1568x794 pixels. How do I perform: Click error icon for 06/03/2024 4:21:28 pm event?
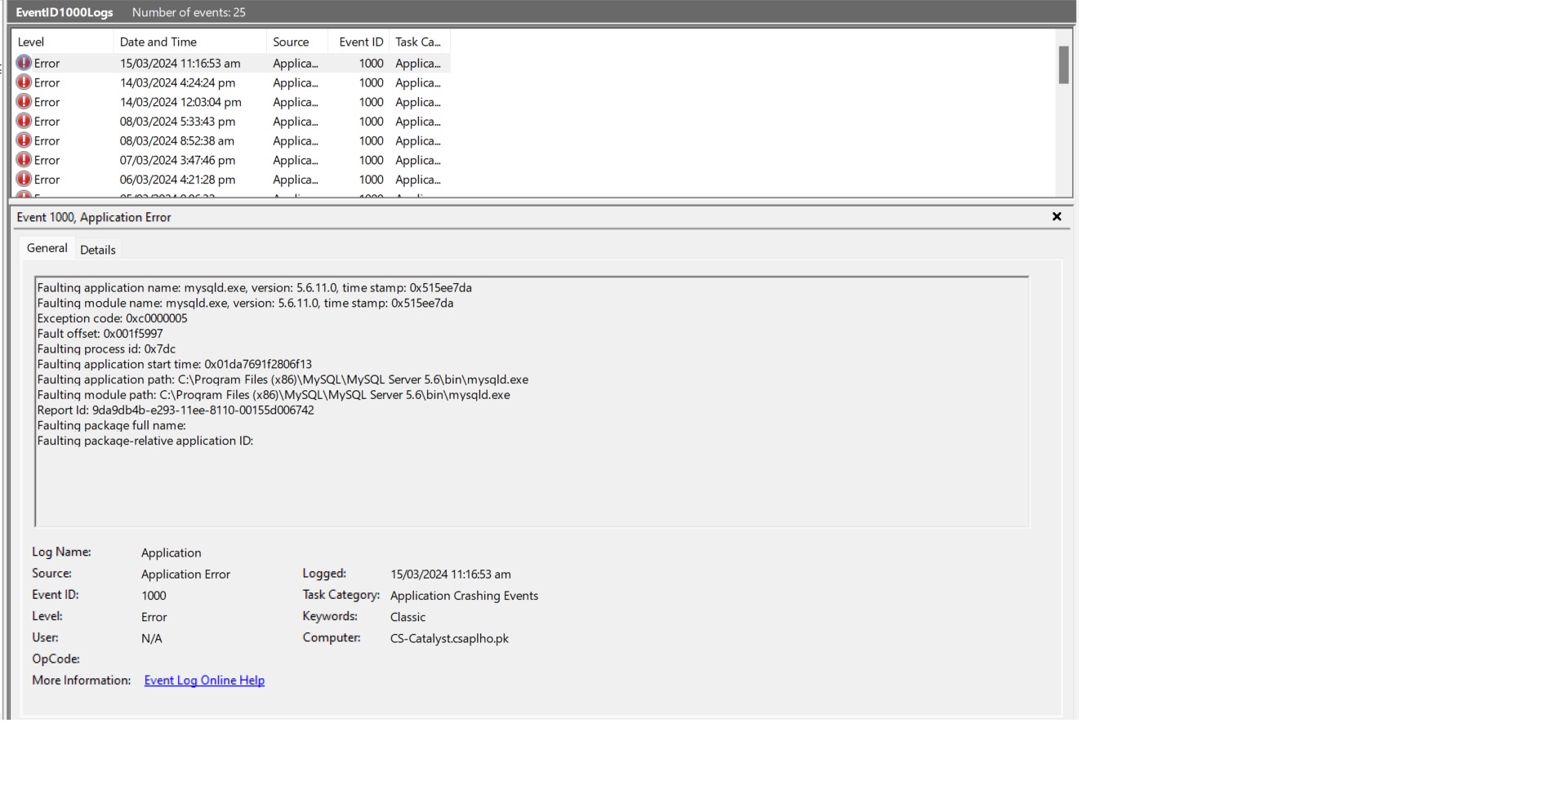(x=24, y=180)
